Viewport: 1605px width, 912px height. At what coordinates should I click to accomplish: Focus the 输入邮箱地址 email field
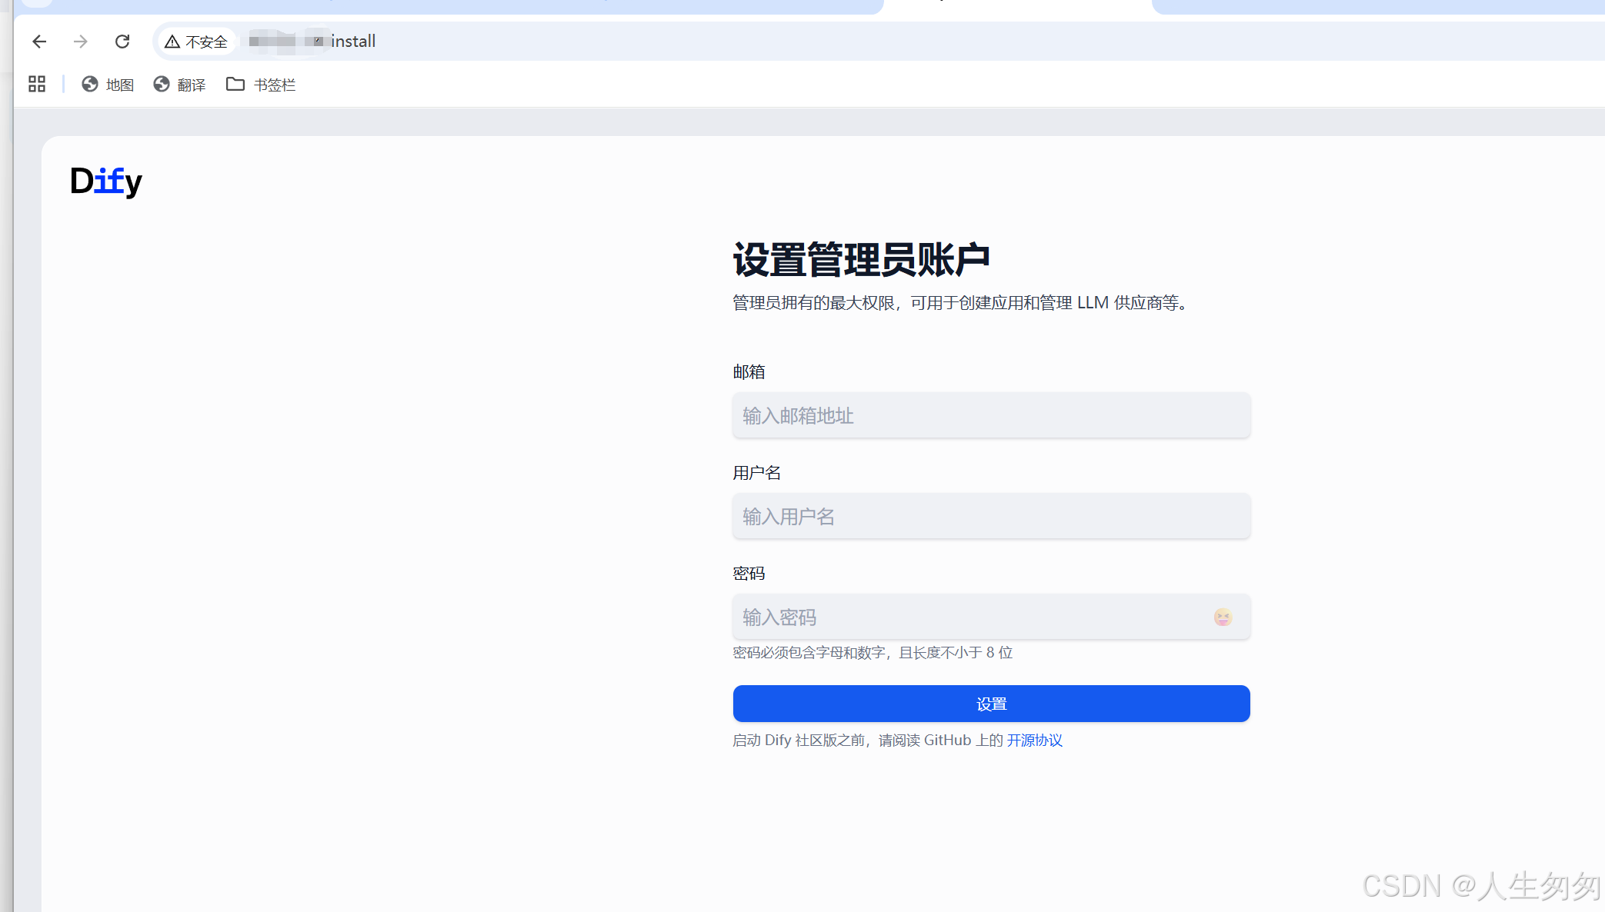pos(991,416)
